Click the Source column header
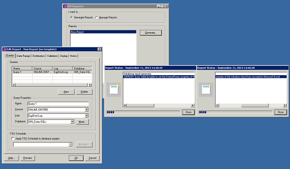The image size is (290, 169). tap(42, 68)
